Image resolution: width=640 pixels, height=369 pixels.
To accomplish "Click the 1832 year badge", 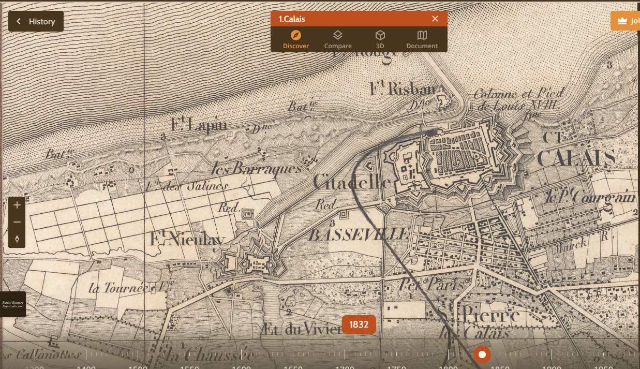I will click(x=359, y=324).
